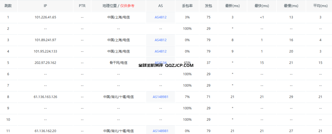
Task: Select IP address 61.136.162.20
Action: 45,131
